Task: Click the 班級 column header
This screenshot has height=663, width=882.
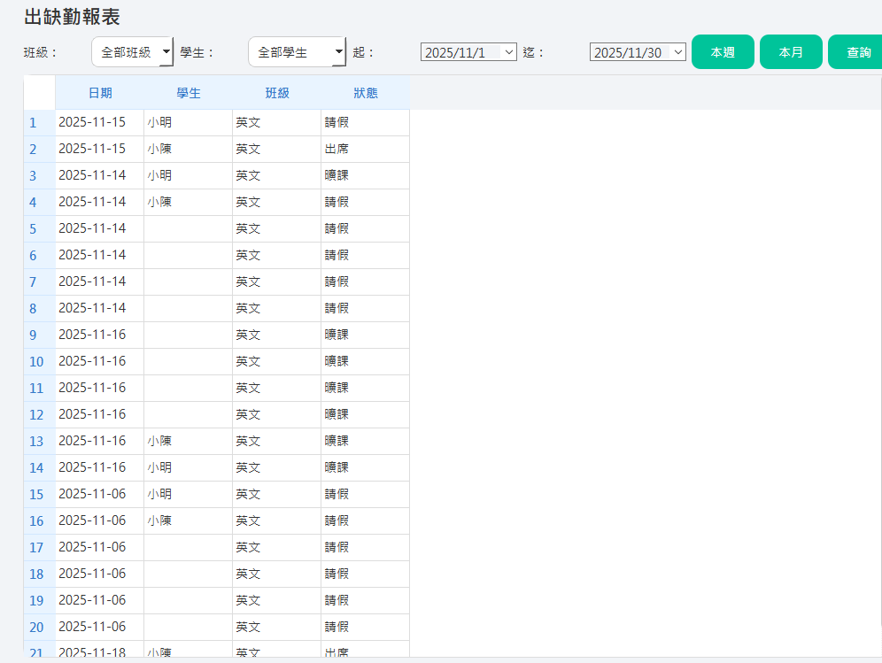Action: pyautogui.click(x=276, y=92)
